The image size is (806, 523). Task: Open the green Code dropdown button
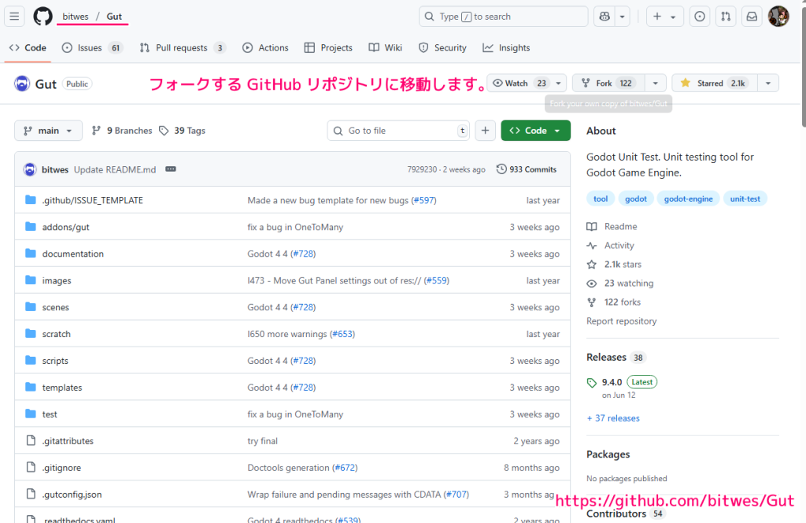(535, 131)
